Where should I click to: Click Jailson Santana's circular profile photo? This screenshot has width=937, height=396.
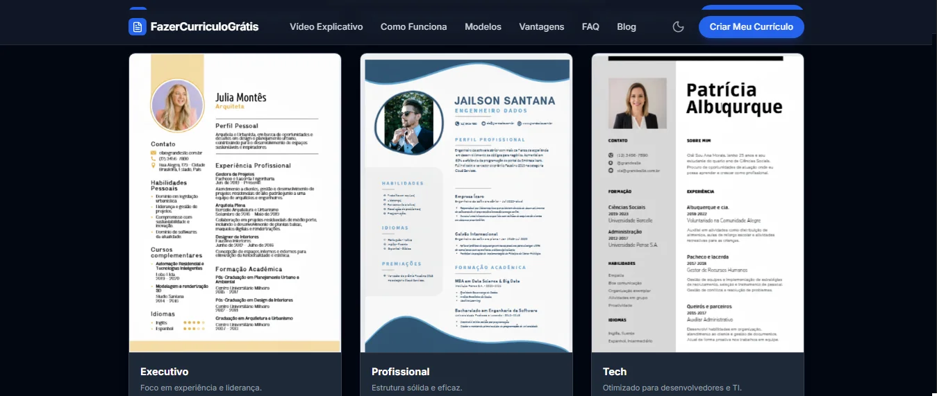pyautogui.click(x=408, y=125)
